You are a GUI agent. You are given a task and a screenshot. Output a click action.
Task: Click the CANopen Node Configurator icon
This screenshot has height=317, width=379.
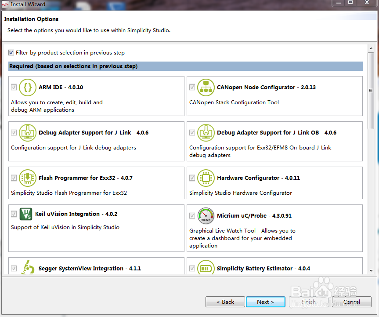click(x=206, y=87)
